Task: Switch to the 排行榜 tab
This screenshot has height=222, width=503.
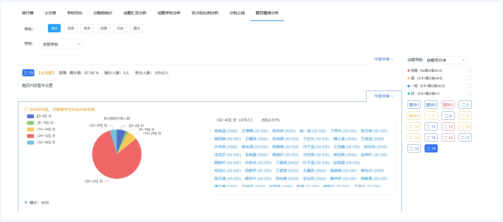Action: pyautogui.click(x=28, y=13)
